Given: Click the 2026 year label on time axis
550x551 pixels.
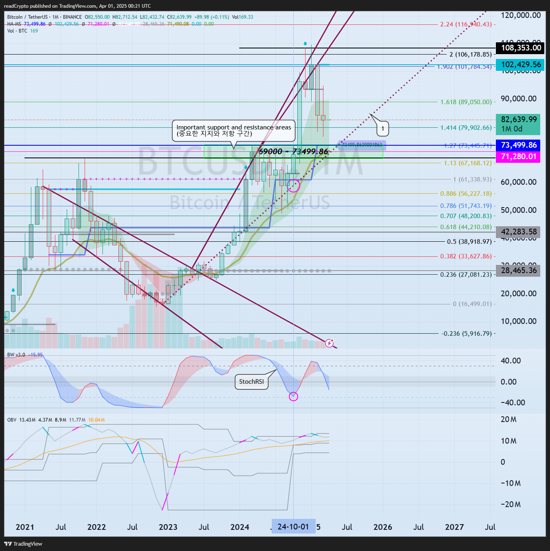Looking at the screenshot, I should pos(383,527).
